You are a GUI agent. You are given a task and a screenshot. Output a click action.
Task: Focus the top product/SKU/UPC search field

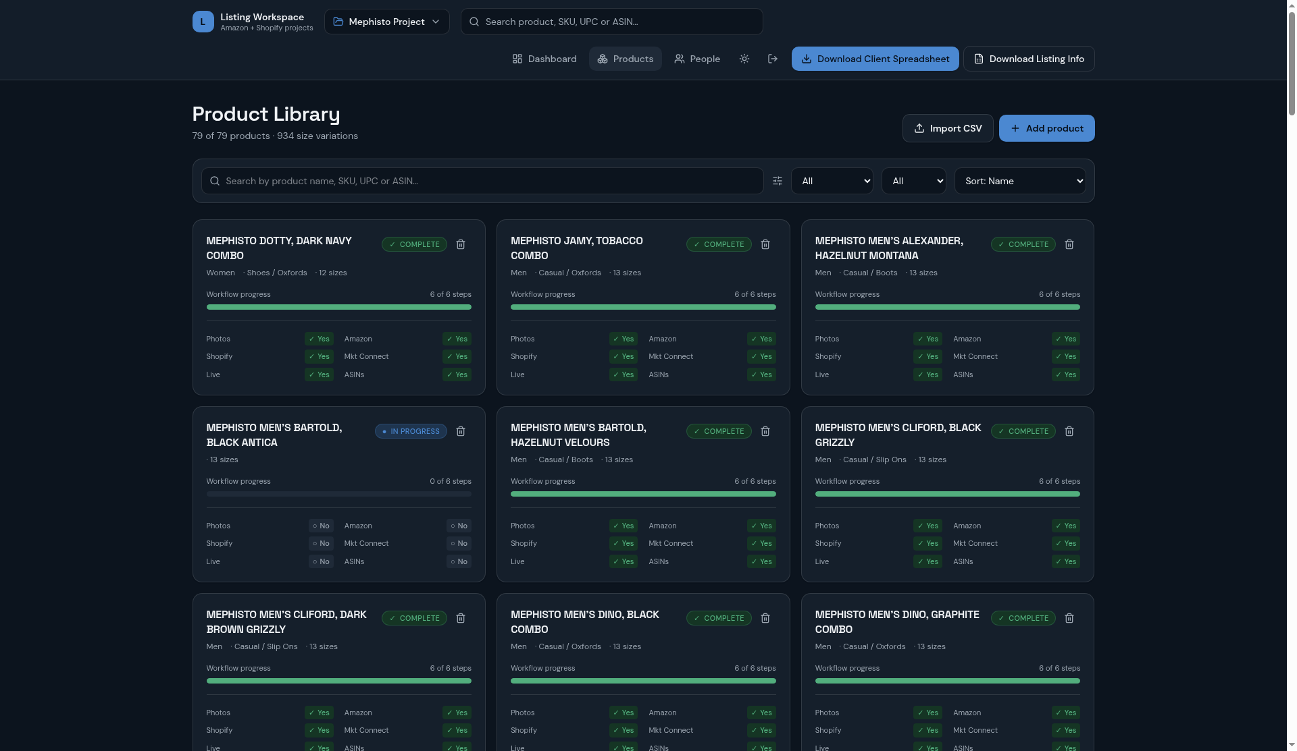coord(612,22)
